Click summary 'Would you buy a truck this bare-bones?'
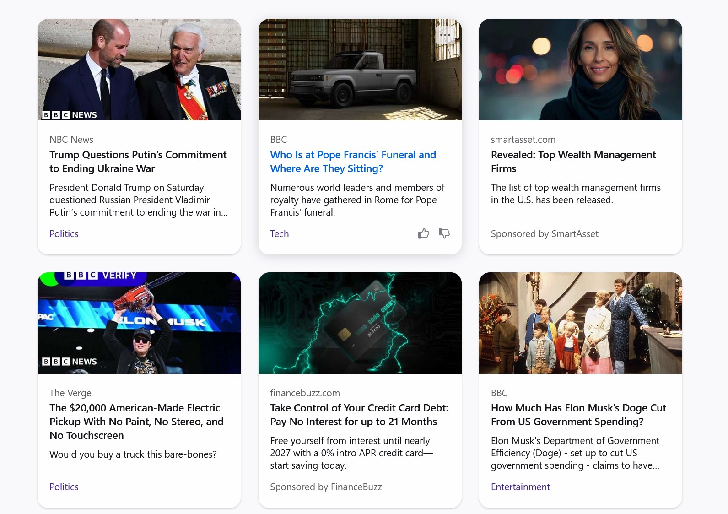Screen dimensions: 728x514 (133, 454)
